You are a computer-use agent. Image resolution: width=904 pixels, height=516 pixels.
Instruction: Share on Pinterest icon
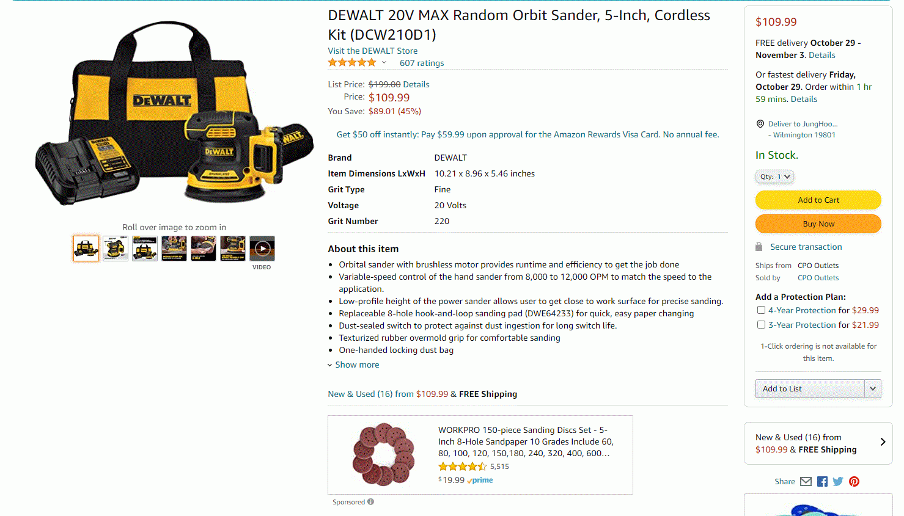[x=854, y=481]
